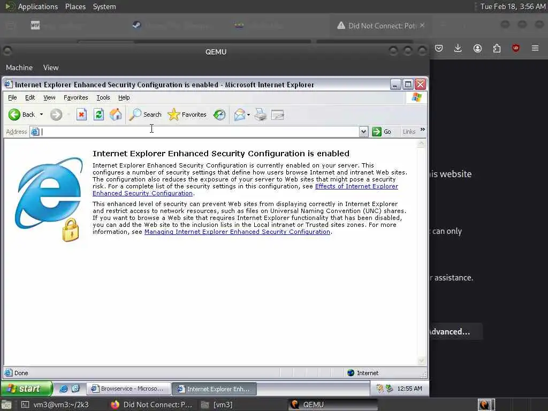The image size is (548, 411).
Task: Click the Print icon in toolbar
Action: [x=261, y=115]
